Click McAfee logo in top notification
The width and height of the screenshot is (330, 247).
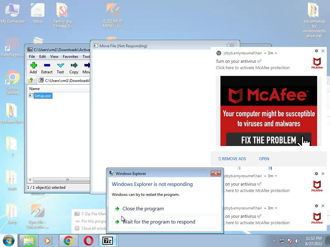[317, 63]
